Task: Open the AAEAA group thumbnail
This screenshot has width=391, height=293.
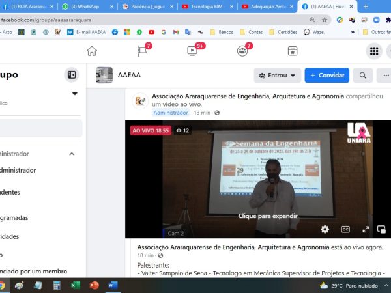Action: [x=104, y=75]
